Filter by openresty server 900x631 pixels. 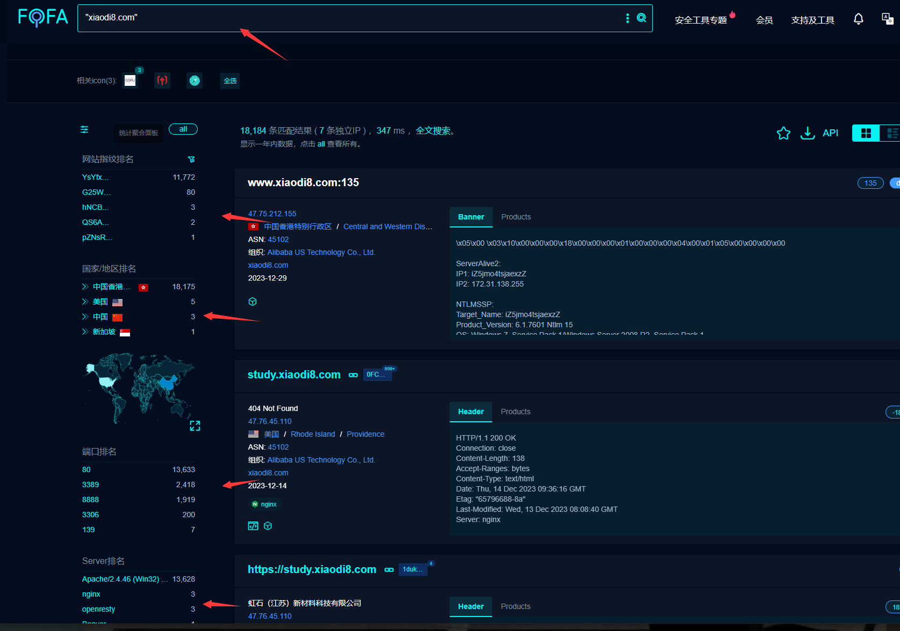click(98, 609)
